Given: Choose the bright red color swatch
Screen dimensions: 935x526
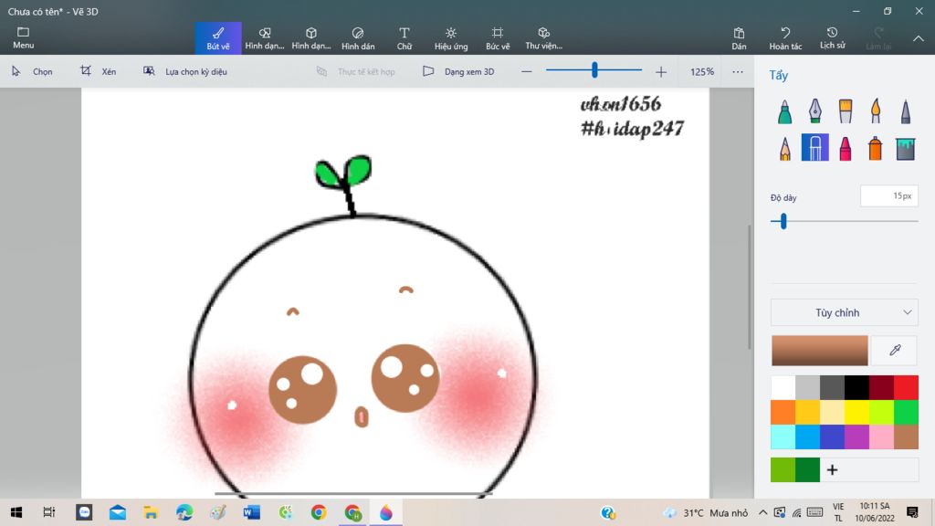Looking at the screenshot, I should tap(907, 387).
